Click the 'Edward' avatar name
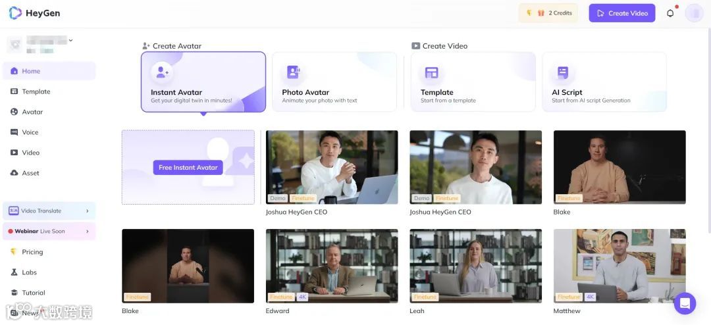The width and height of the screenshot is (711, 325). tap(278, 311)
